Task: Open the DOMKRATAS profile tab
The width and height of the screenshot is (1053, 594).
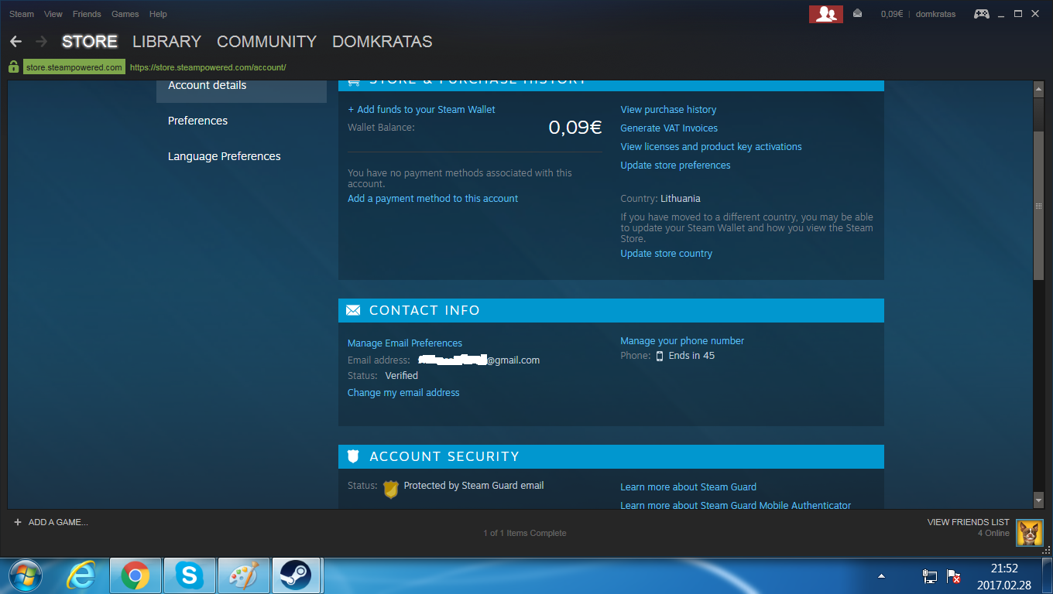Action: [382, 42]
